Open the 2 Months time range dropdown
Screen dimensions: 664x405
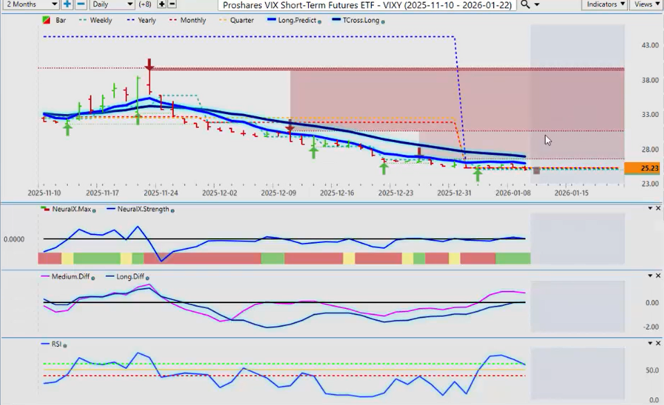(30, 4)
